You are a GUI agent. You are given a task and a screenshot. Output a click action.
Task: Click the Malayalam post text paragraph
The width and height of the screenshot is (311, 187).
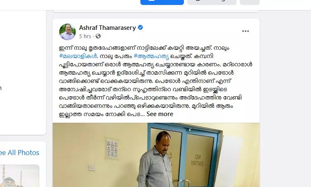tap(156, 81)
